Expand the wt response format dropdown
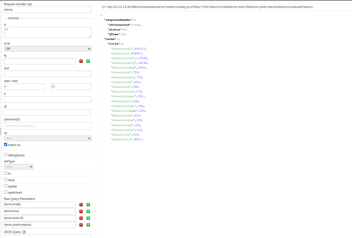 48,138
